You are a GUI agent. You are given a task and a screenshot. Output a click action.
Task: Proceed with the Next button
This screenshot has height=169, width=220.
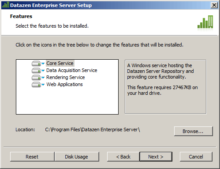pos(156,157)
